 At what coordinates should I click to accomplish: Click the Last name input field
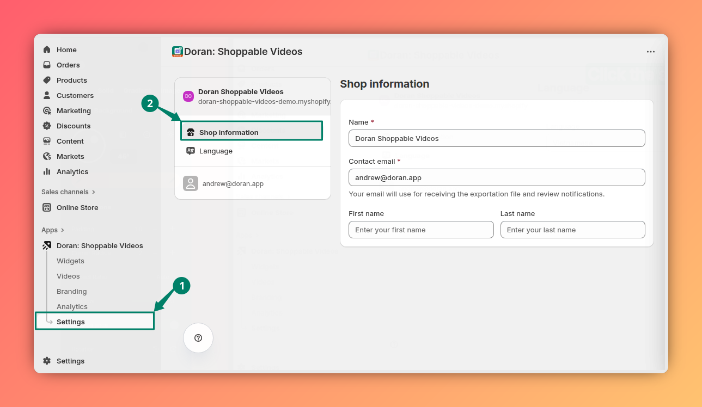pyautogui.click(x=573, y=230)
